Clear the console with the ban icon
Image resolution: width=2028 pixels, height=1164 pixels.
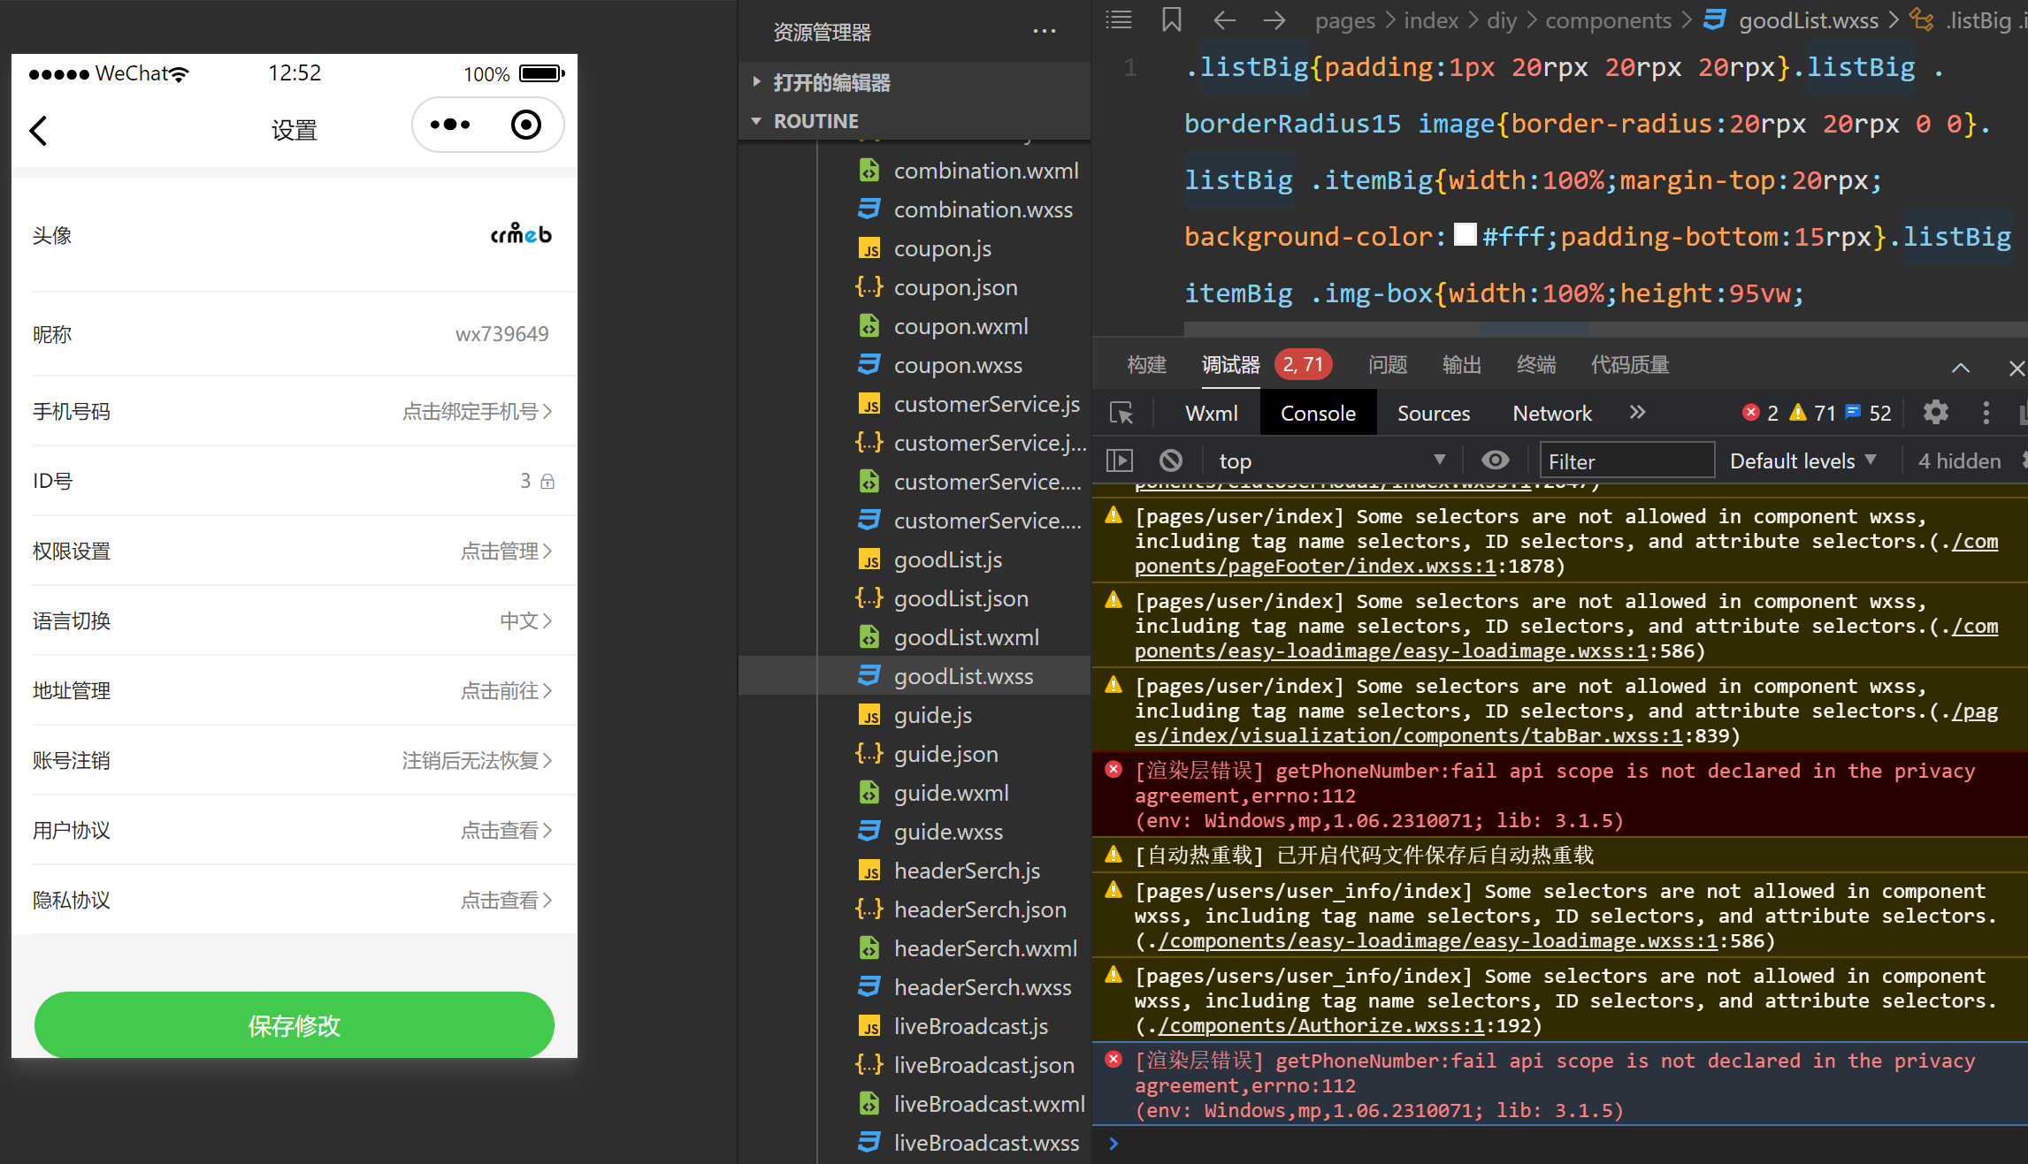coord(1171,460)
